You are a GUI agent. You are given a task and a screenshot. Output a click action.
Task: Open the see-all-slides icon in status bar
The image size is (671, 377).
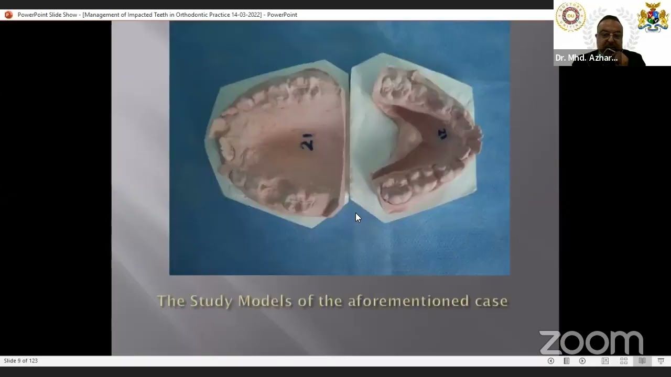click(x=566, y=361)
